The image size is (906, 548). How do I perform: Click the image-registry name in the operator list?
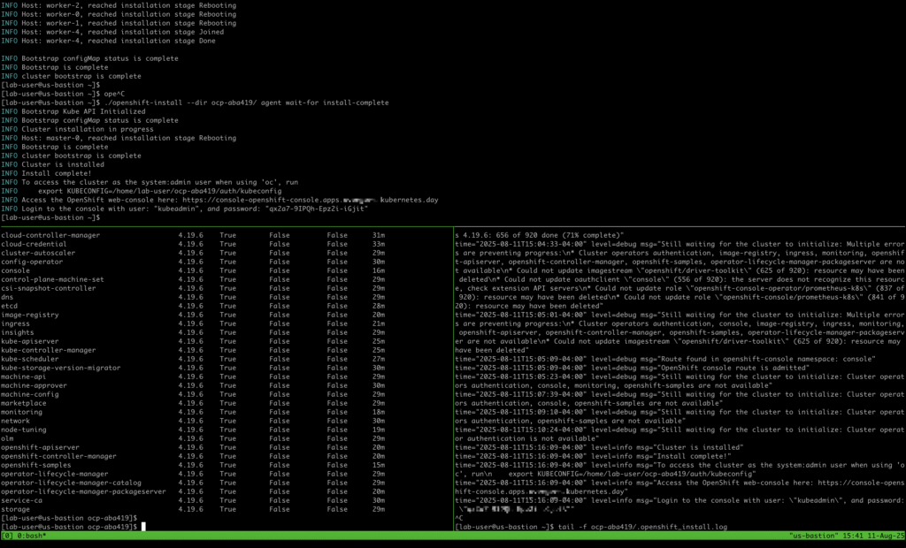pos(30,315)
